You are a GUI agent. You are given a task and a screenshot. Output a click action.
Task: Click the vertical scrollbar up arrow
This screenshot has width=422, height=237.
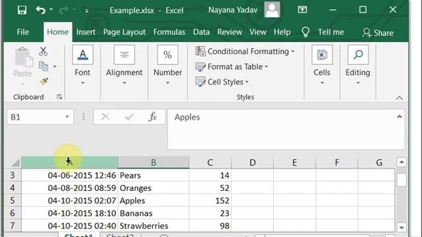tap(402, 162)
